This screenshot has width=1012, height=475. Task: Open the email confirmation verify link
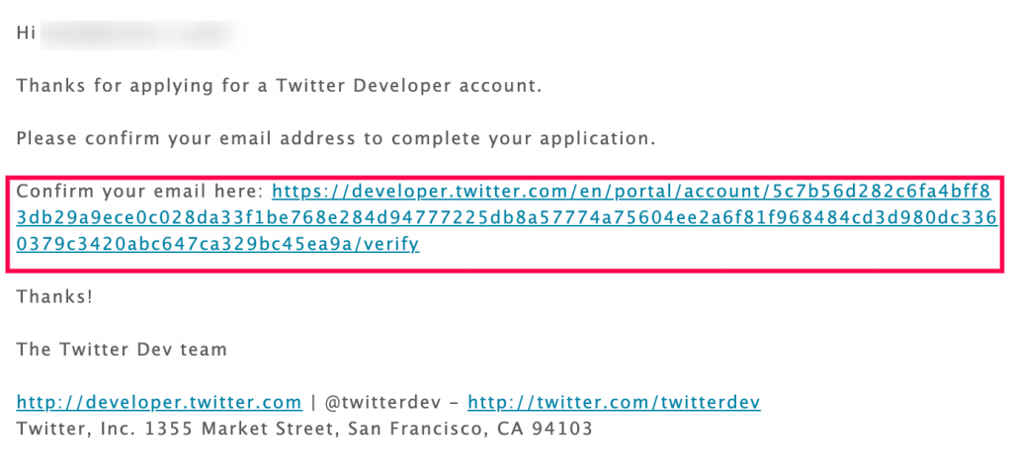pos(507,218)
